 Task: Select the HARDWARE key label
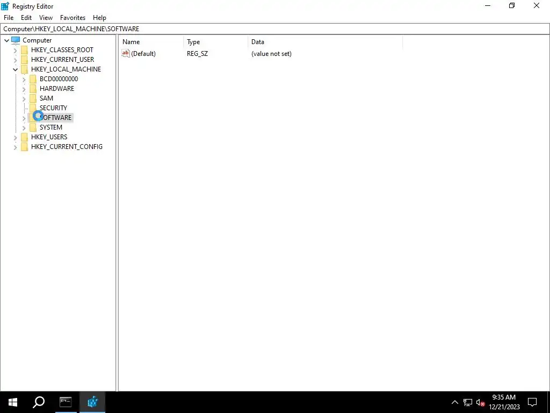click(57, 89)
